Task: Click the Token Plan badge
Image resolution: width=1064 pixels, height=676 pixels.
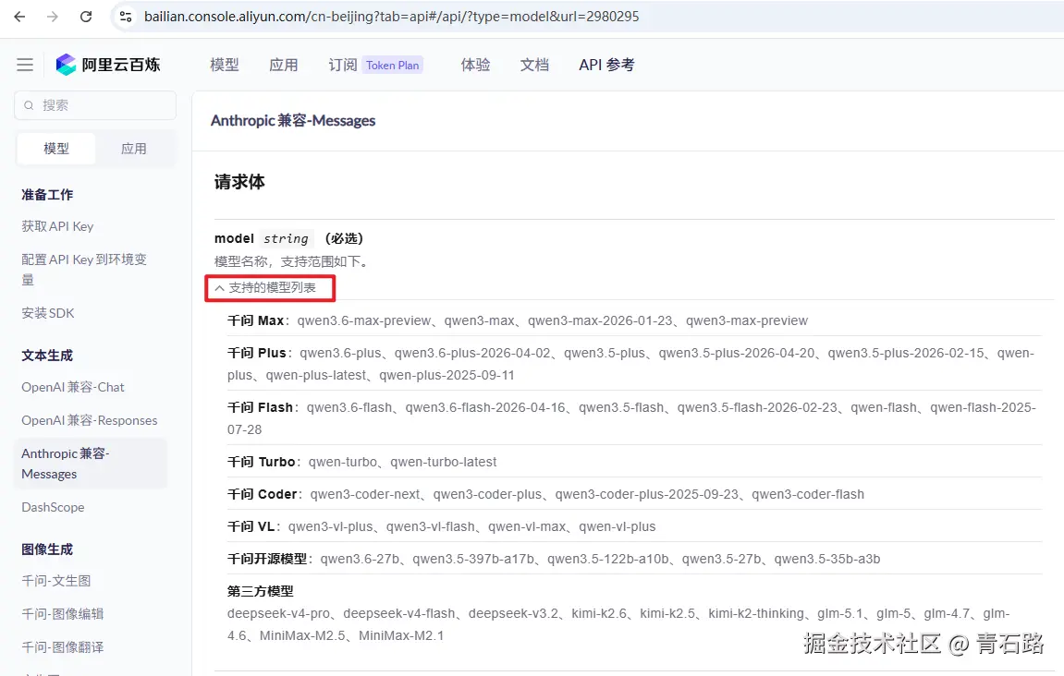Action: pos(392,65)
